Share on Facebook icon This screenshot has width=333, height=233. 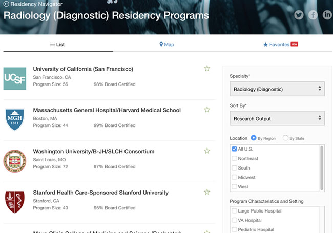313,15
